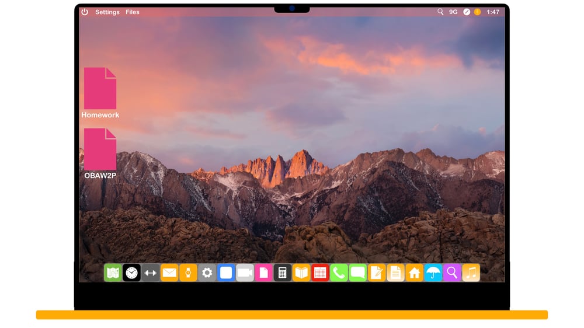Viewport: 584px width, 328px height.
Task: Launch the Calculator from the dock
Action: coord(283,273)
